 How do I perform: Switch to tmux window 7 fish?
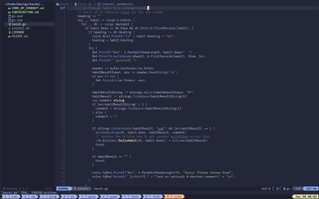132,197
